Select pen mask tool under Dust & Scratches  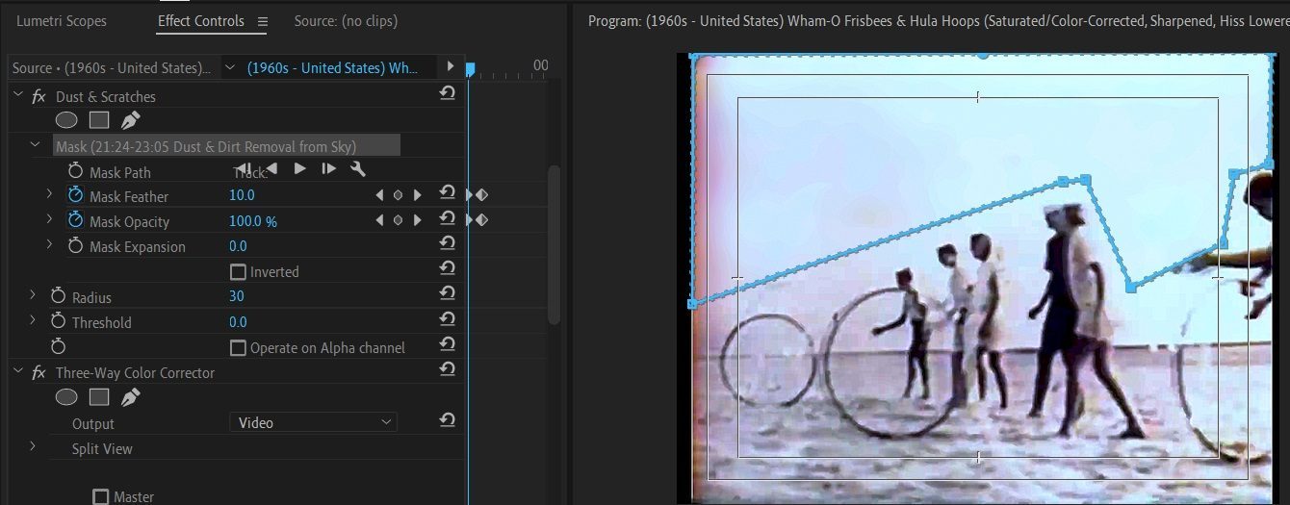[130, 120]
